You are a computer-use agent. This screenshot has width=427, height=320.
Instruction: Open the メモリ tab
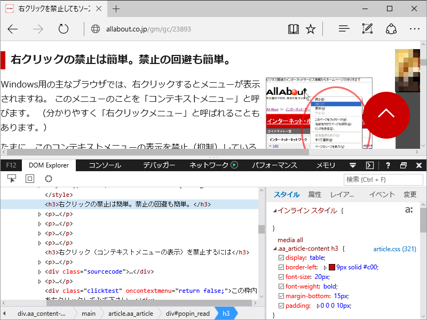point(326,165)
